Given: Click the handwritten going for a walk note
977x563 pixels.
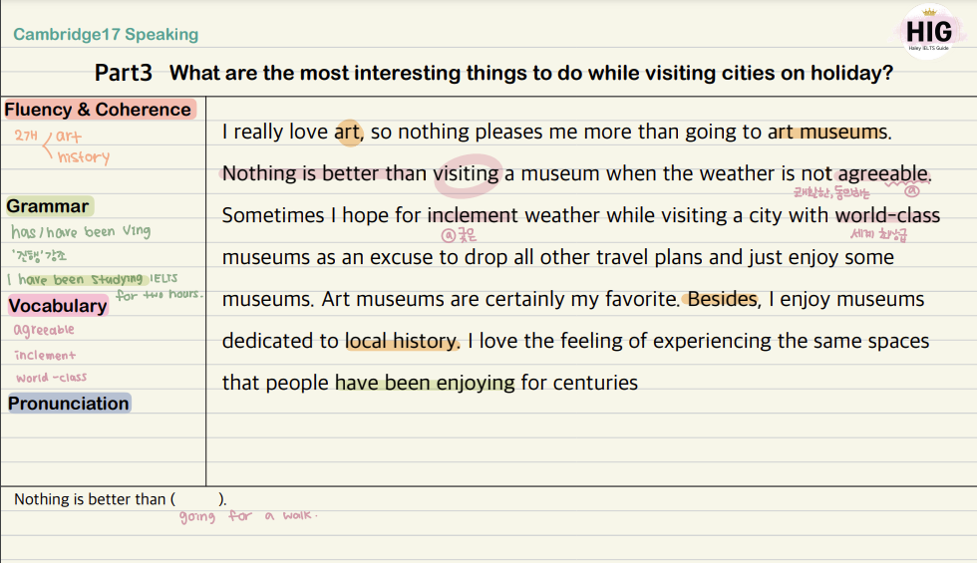Looking at the screenshot, I should (248, 516).
